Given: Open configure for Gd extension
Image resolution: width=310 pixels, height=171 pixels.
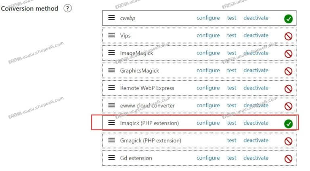Looking at the screenshot, I should click(x=208, y=158).
